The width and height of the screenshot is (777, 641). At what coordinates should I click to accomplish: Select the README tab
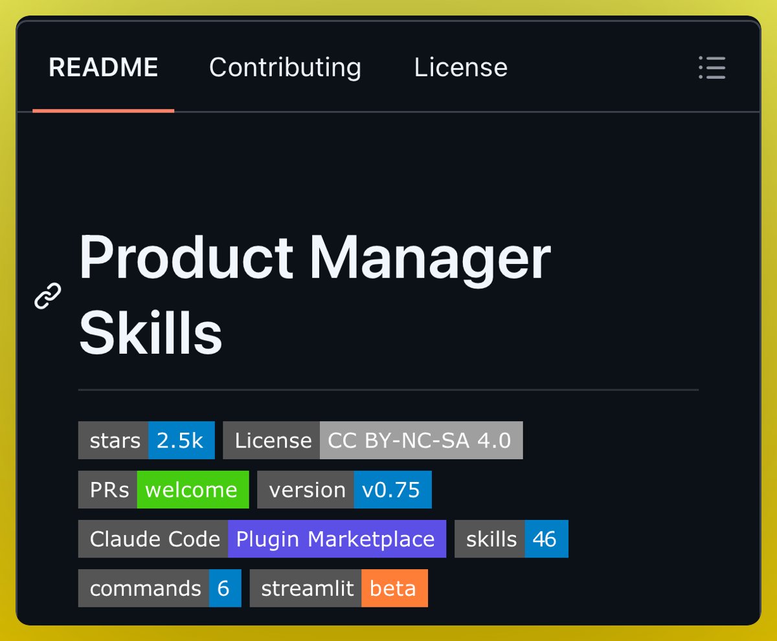point(104,67)
